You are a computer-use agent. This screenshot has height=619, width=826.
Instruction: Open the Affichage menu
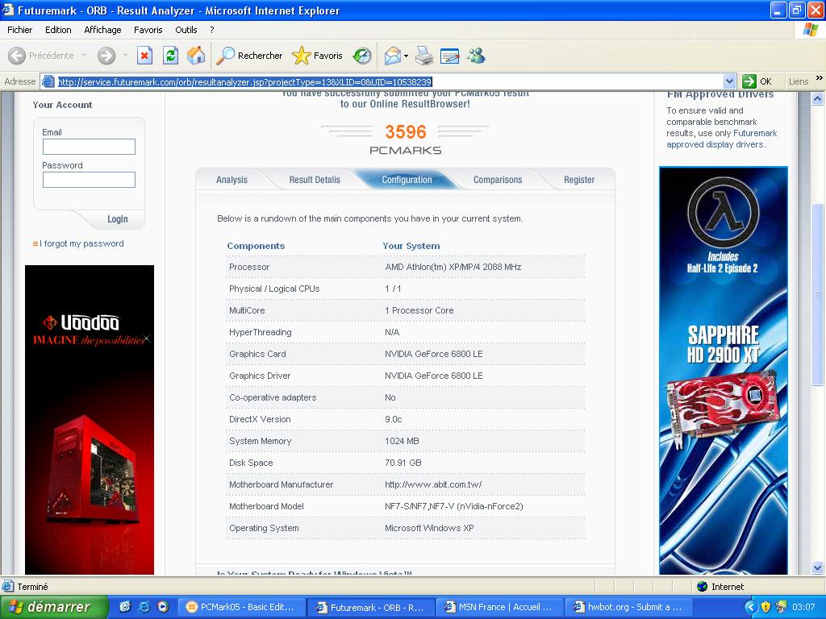pyautogui.click(x=102, y=30)
